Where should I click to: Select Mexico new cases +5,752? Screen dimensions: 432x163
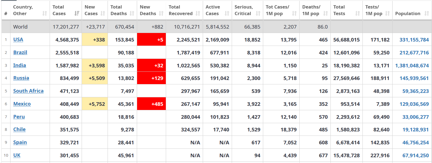pyautogui.click(x=95, y=104)
